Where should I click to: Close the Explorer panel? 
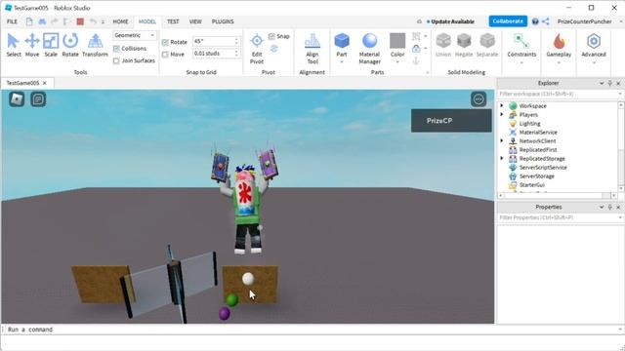coord(618,83)
